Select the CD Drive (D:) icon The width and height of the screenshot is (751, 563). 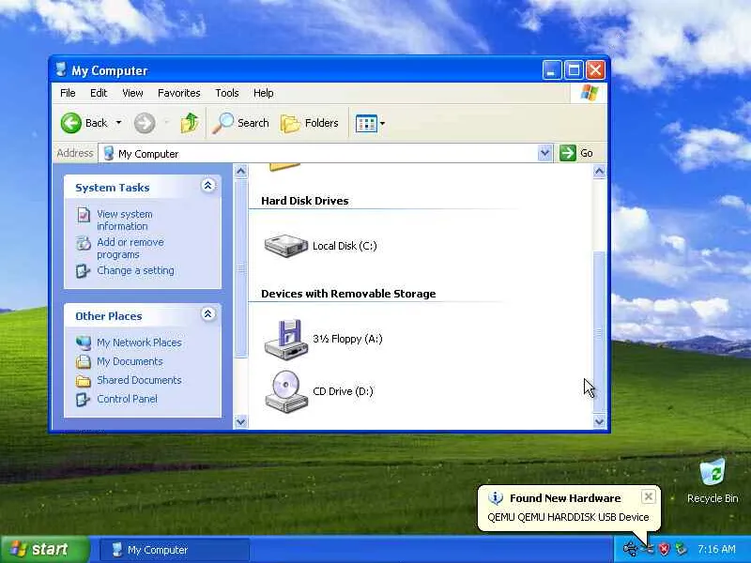tap(285, 391)
